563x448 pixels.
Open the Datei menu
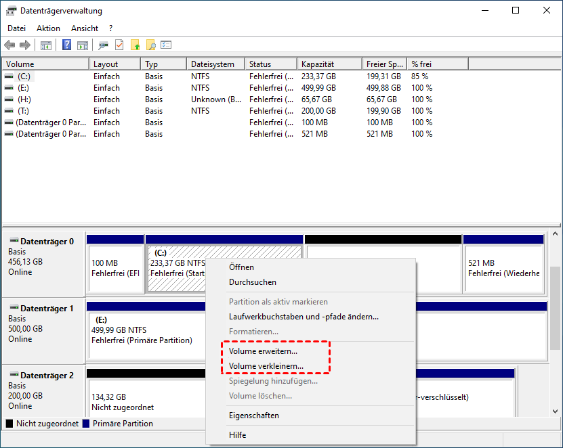[16, 28]
